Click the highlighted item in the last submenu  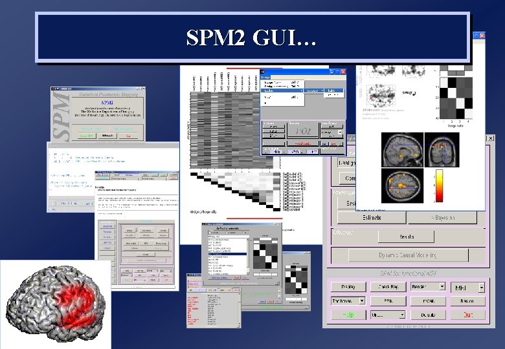point(333,90)
